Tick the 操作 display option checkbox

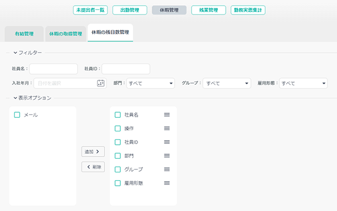117,129
